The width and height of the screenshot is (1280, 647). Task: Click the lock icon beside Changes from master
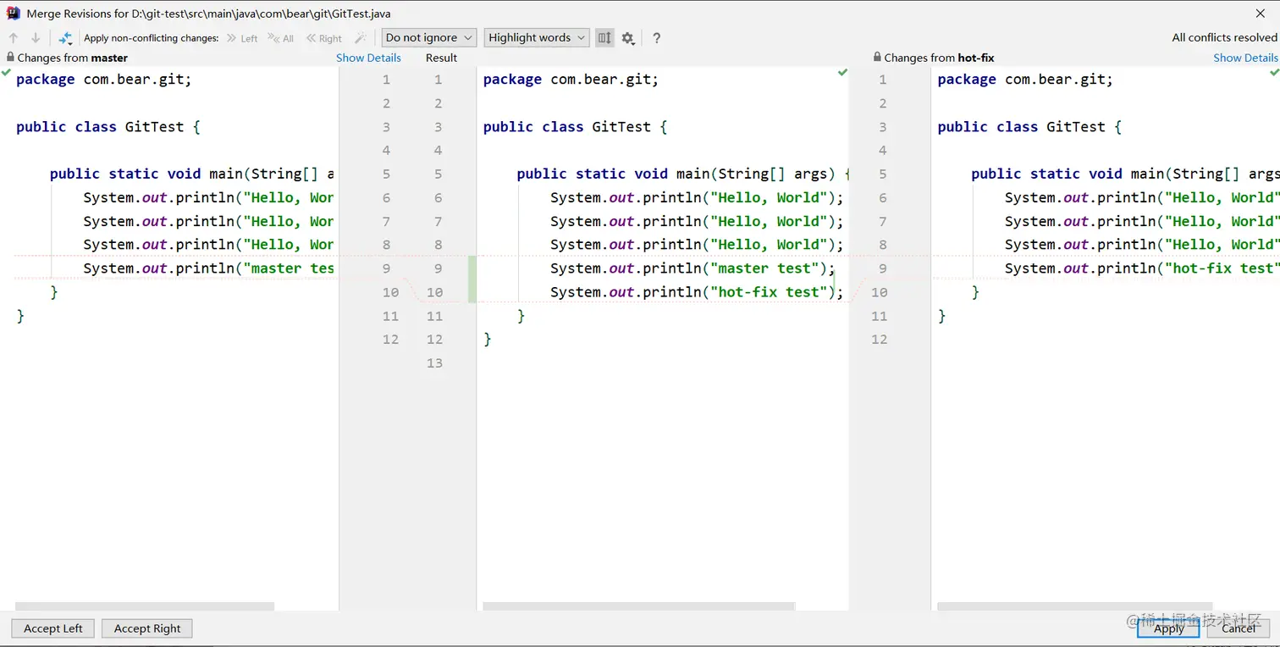tap(10, 58)
